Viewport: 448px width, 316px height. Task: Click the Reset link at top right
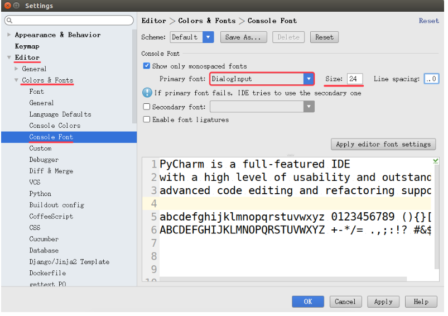click(x=428, y=21)
